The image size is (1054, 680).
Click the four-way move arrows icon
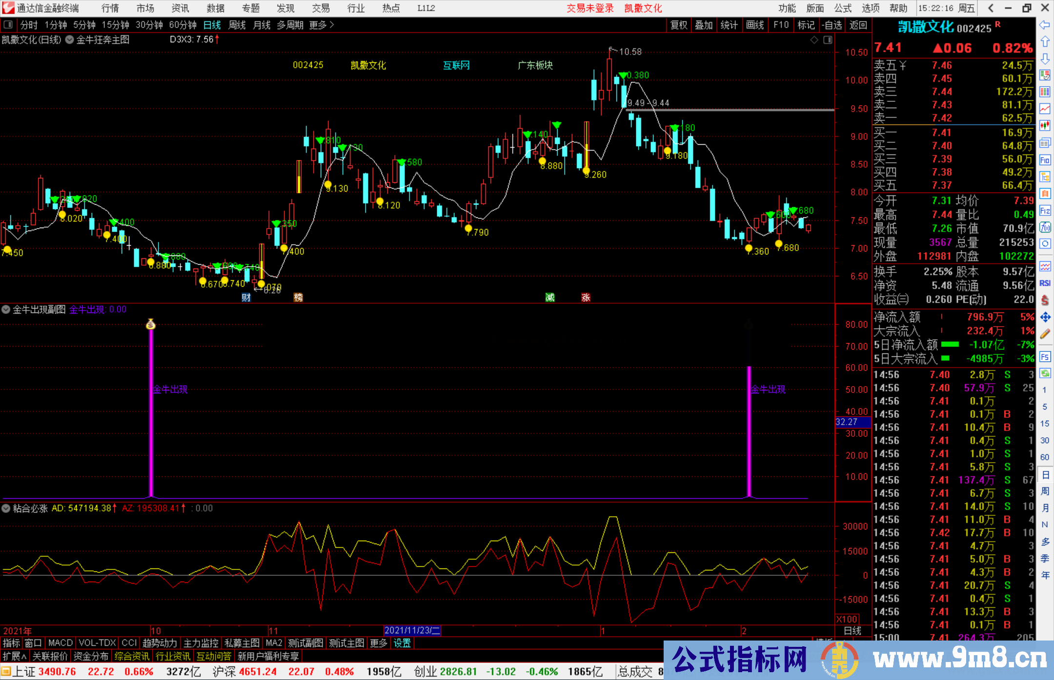tap(1045, 317)
